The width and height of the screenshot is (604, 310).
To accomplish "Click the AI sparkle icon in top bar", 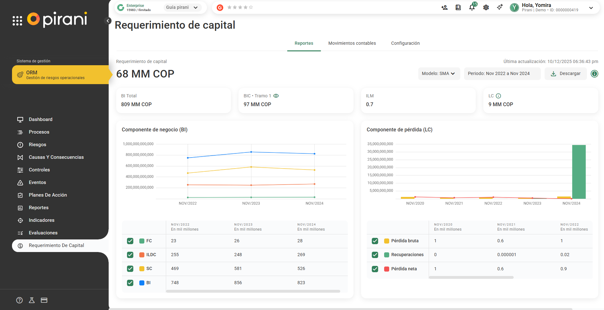I will [500, 7].
